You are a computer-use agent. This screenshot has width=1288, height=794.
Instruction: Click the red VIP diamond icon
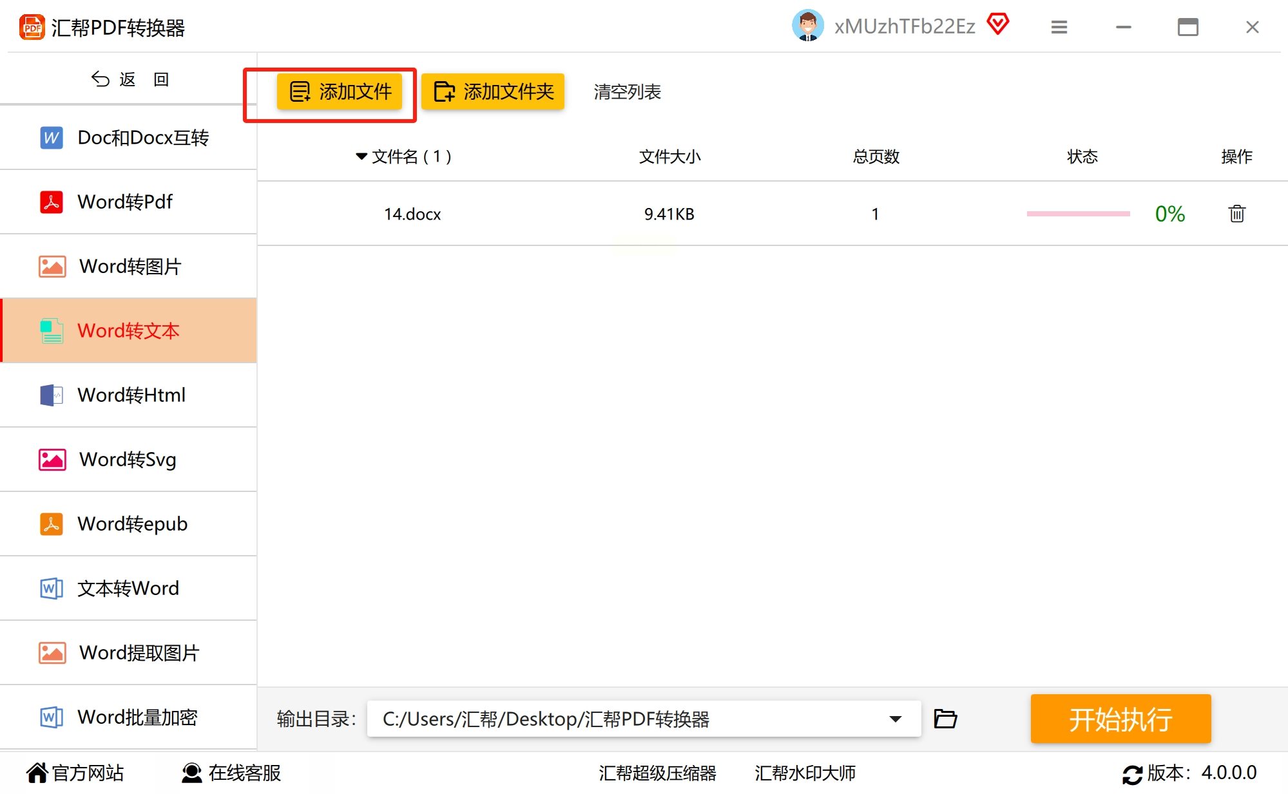[997, 25]
